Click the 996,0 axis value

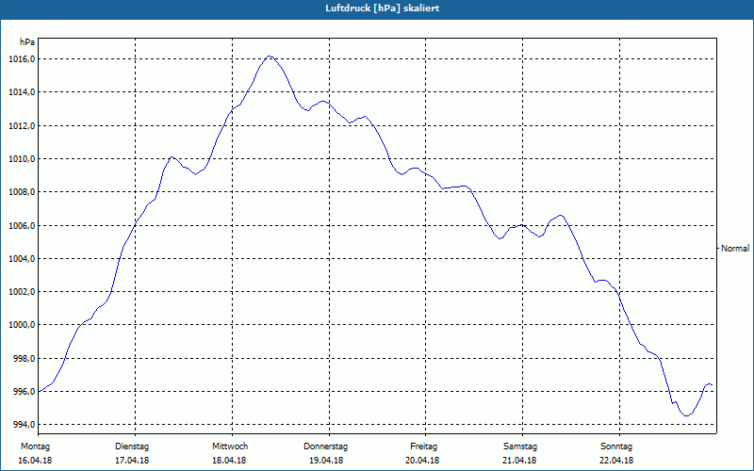pyautogui.click(x=24, y=392)
